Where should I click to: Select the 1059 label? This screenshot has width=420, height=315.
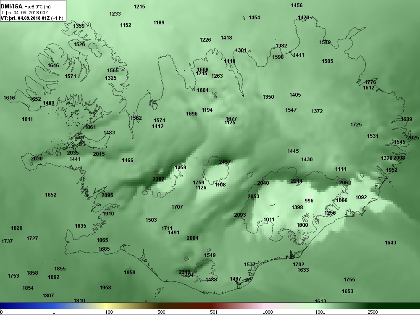[180, 168]
